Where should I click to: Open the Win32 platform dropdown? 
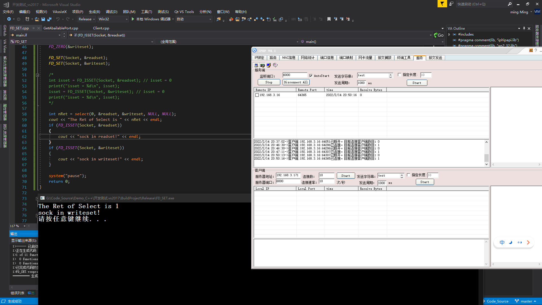pyautogui.click(x=113, y=19)
